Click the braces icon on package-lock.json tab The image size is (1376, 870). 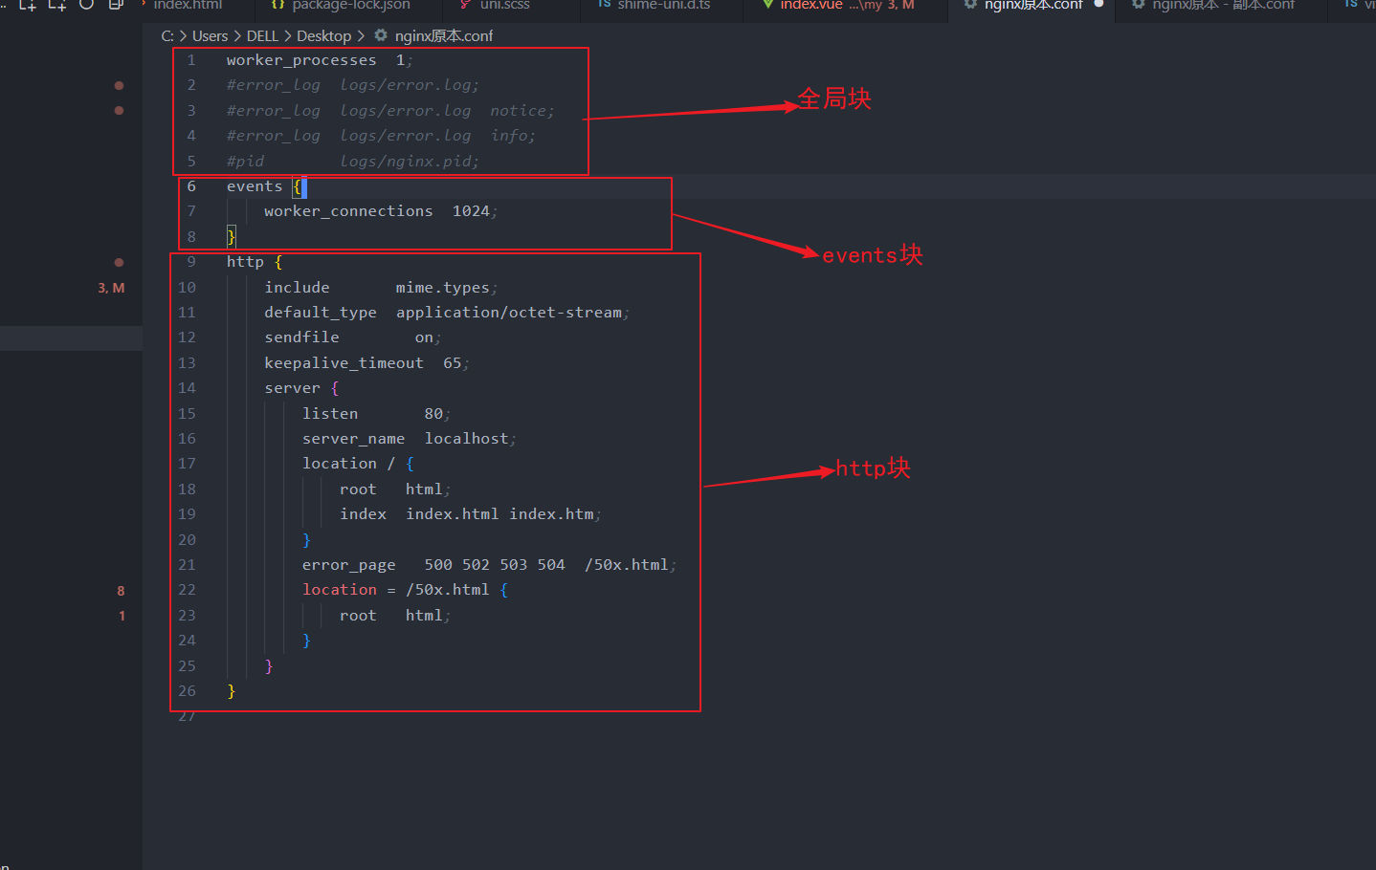click(277, 4)
